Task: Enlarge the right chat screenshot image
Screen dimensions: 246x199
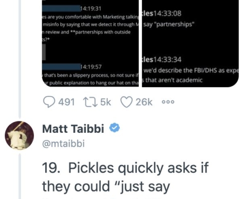Action: [190, 43]
